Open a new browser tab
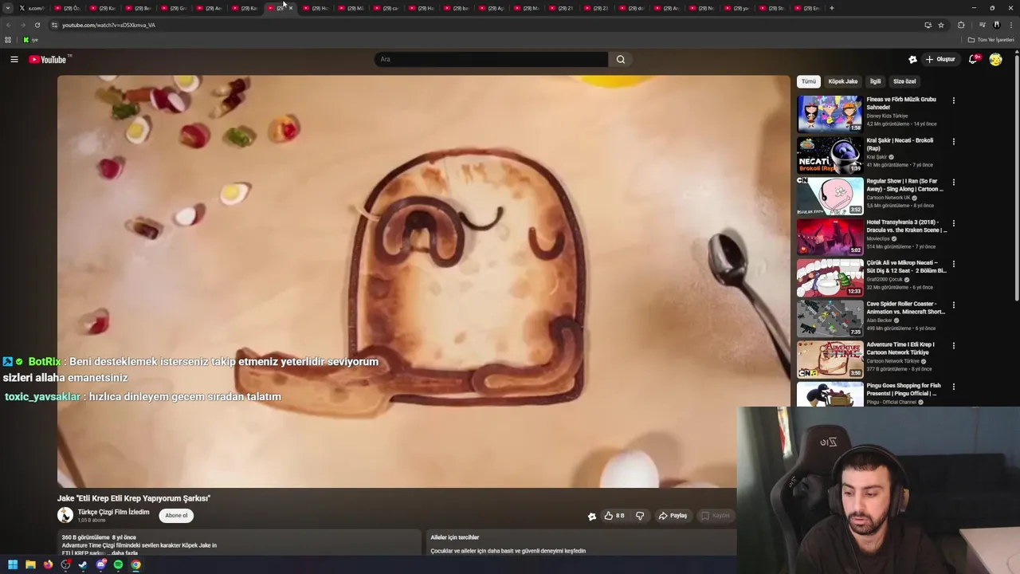This screenshot has width=1020, height=574. [x=832, y=8]
